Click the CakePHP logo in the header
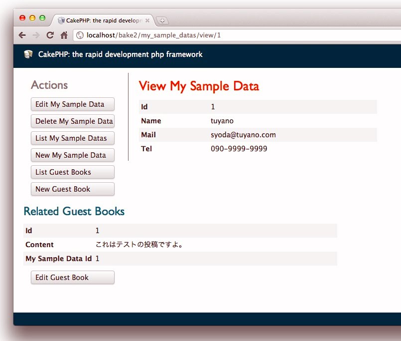Image resolution: width=401 pixels, height=341 pixels. coord(28,54)
